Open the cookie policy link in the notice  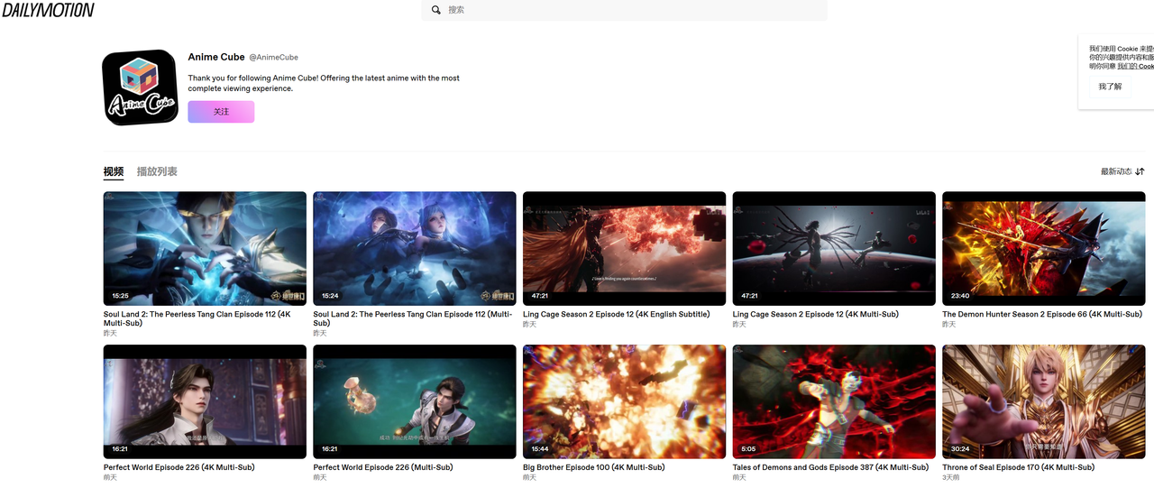(x=1135, y=66)
